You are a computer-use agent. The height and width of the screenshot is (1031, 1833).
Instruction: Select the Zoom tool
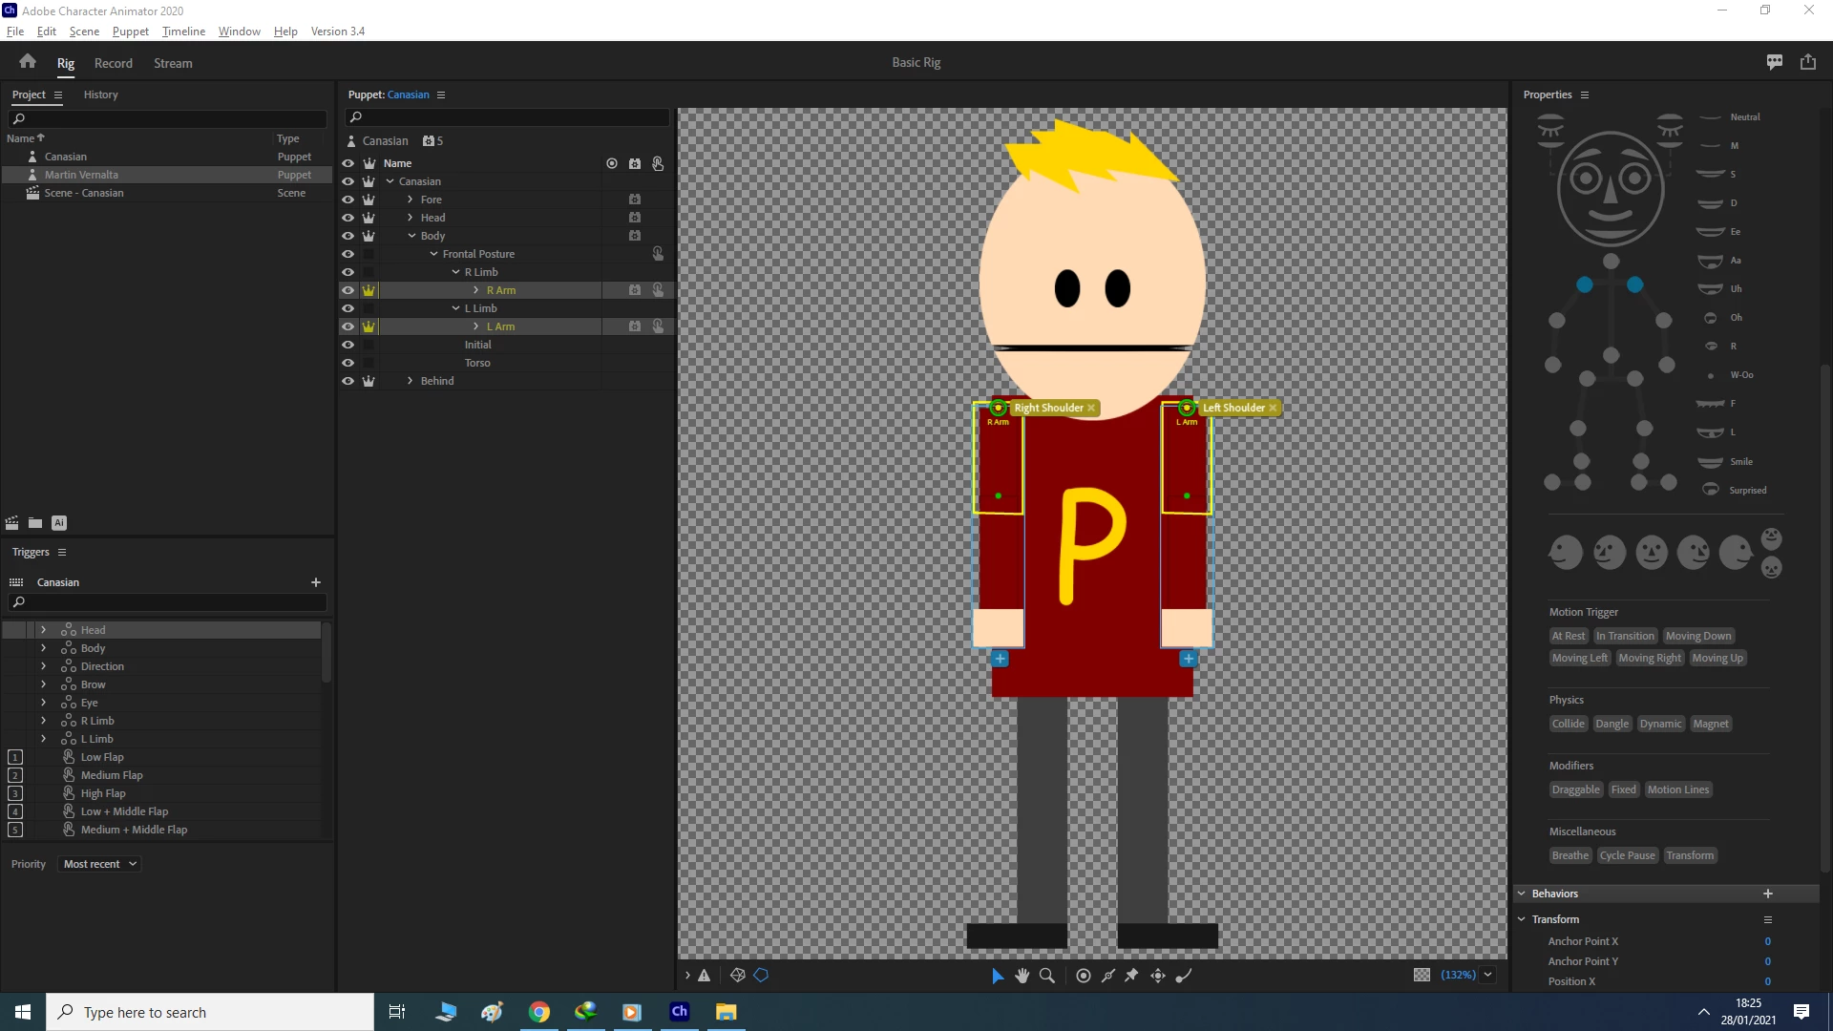(x=1047, y=976)
